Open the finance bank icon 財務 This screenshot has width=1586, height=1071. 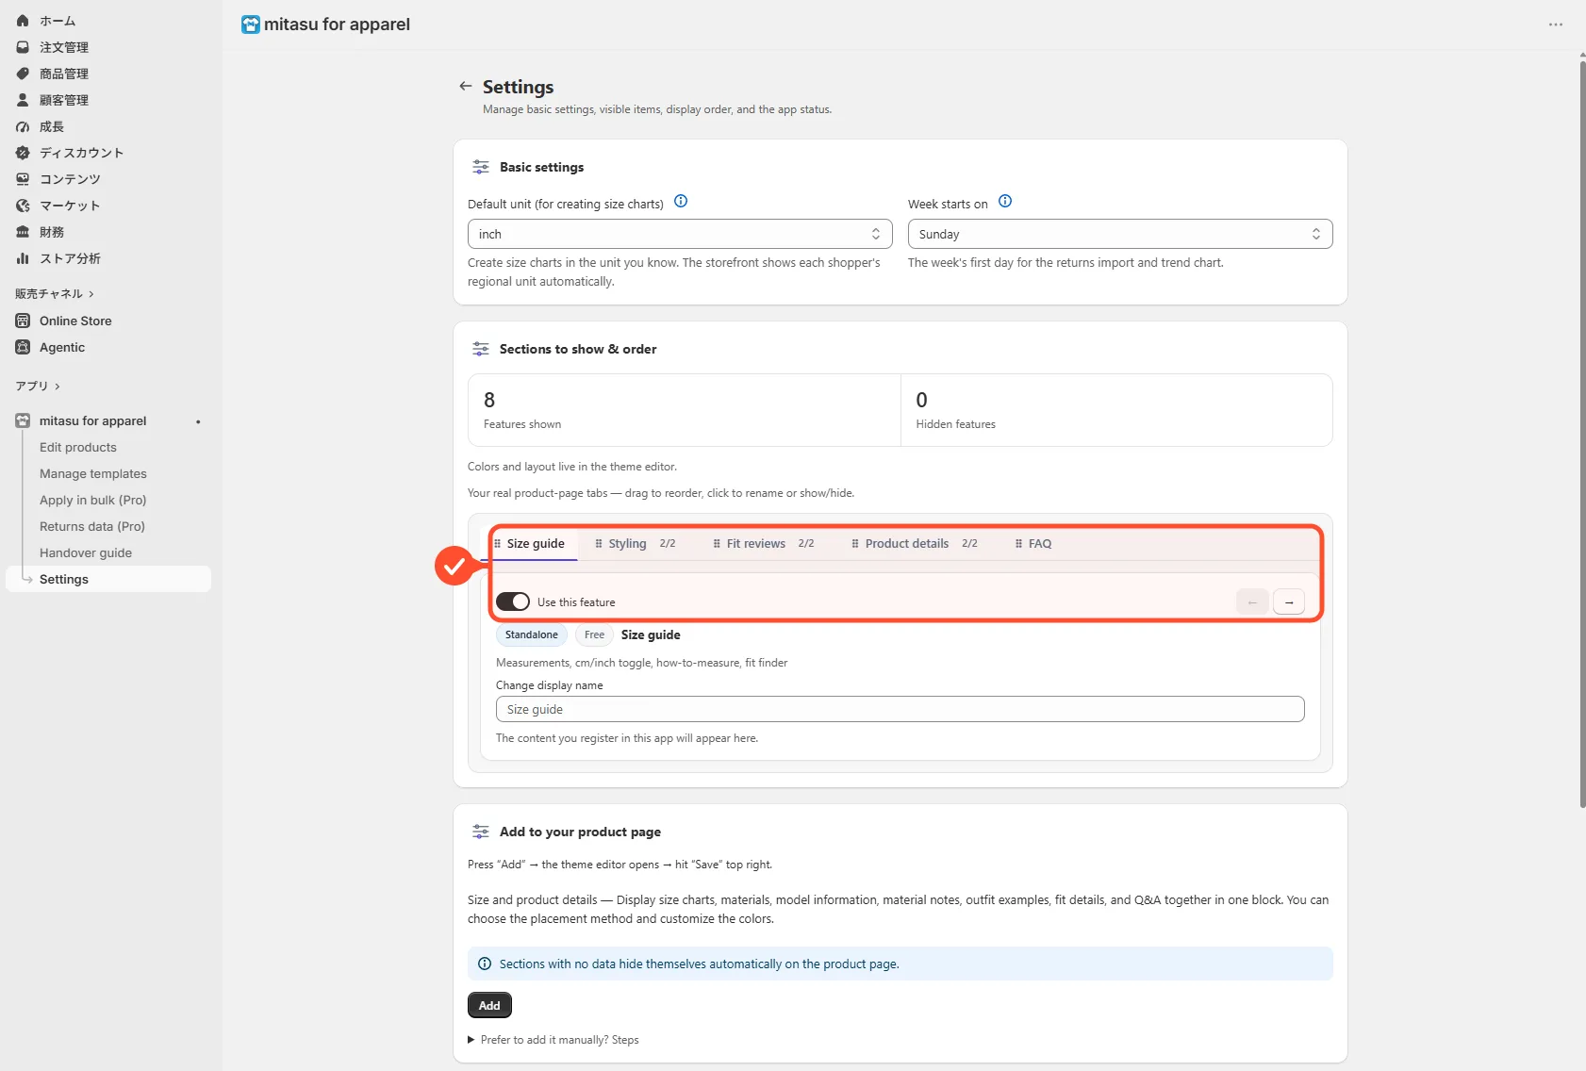pos(23,232)
